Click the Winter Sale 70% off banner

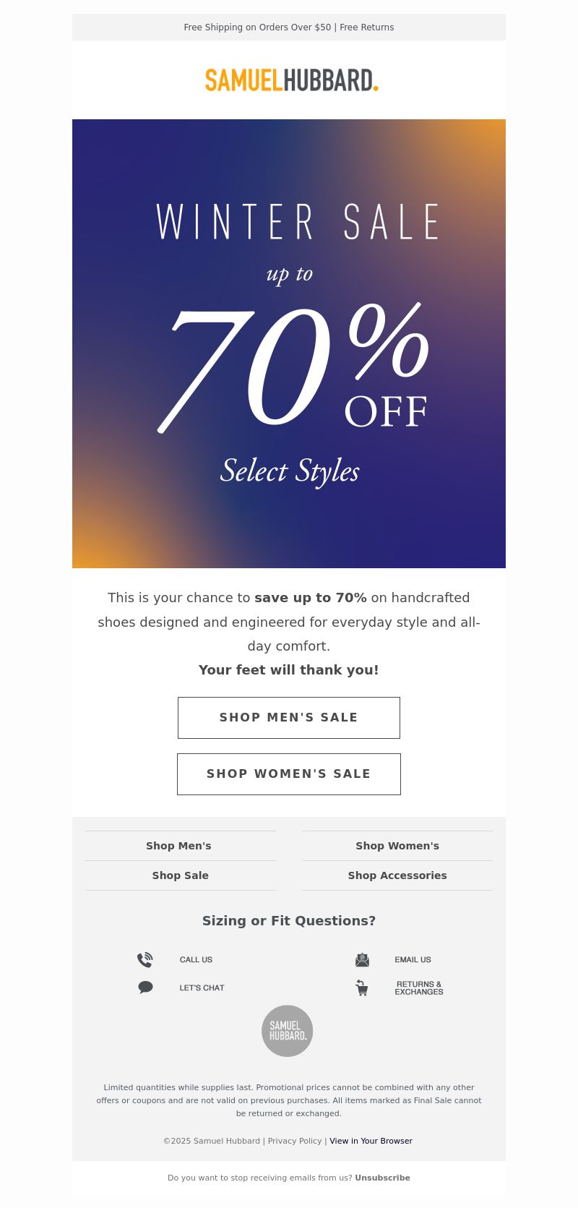pyautogui.click(x=289, y=343)
